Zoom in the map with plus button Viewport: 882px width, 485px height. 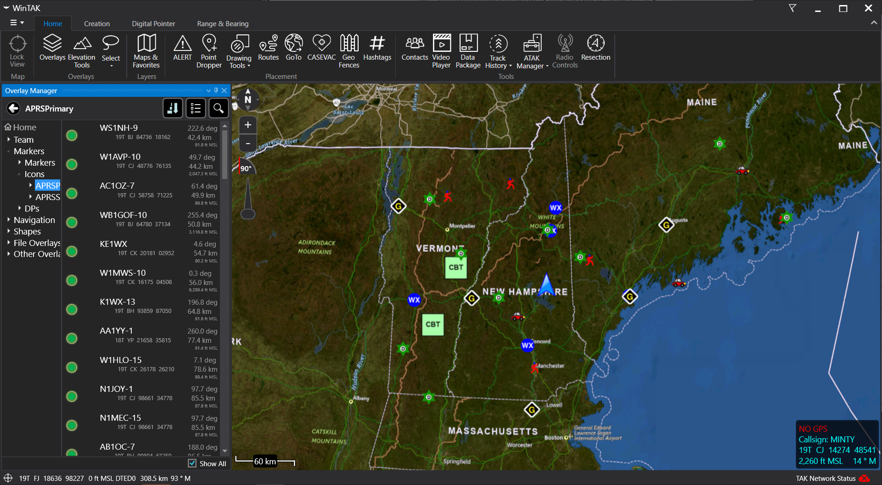click(x=248, y=125)
